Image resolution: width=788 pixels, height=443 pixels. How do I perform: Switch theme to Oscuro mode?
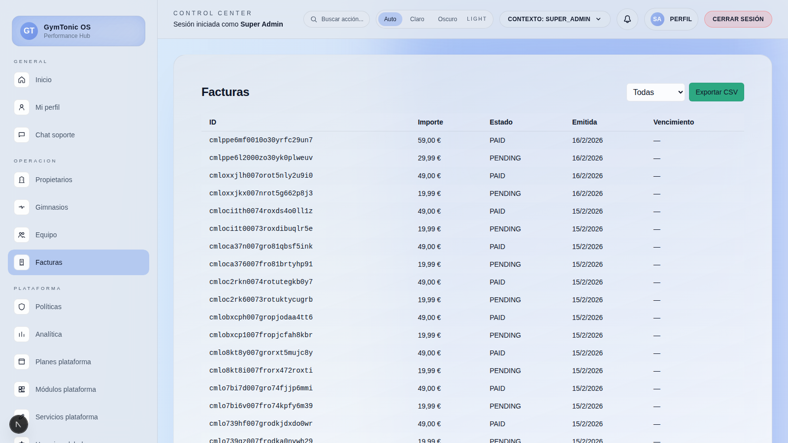coord(447,19)
